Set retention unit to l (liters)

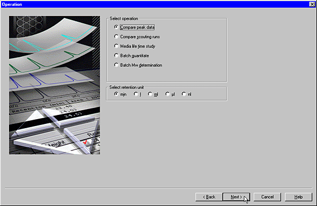pos(137,94)
